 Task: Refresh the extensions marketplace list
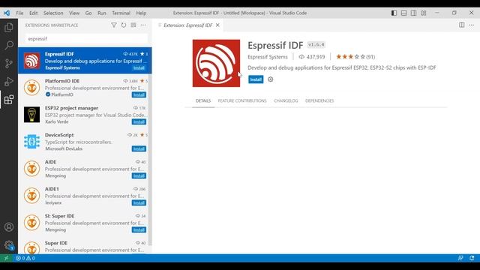[124, 25]
